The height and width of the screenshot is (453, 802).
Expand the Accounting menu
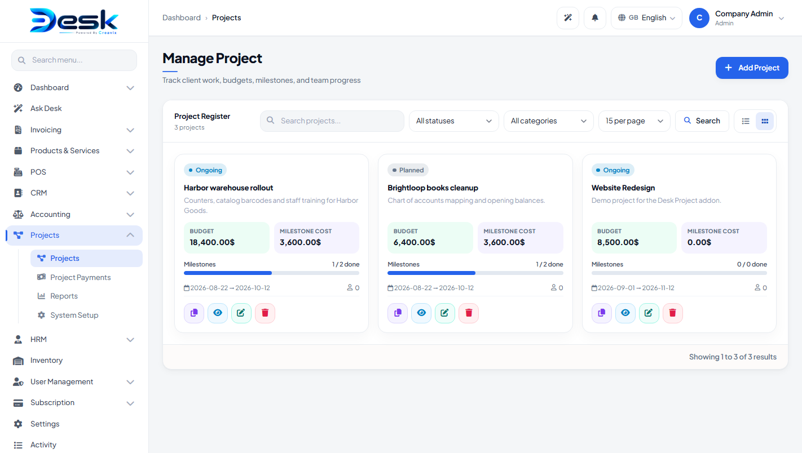pos(74,215)
